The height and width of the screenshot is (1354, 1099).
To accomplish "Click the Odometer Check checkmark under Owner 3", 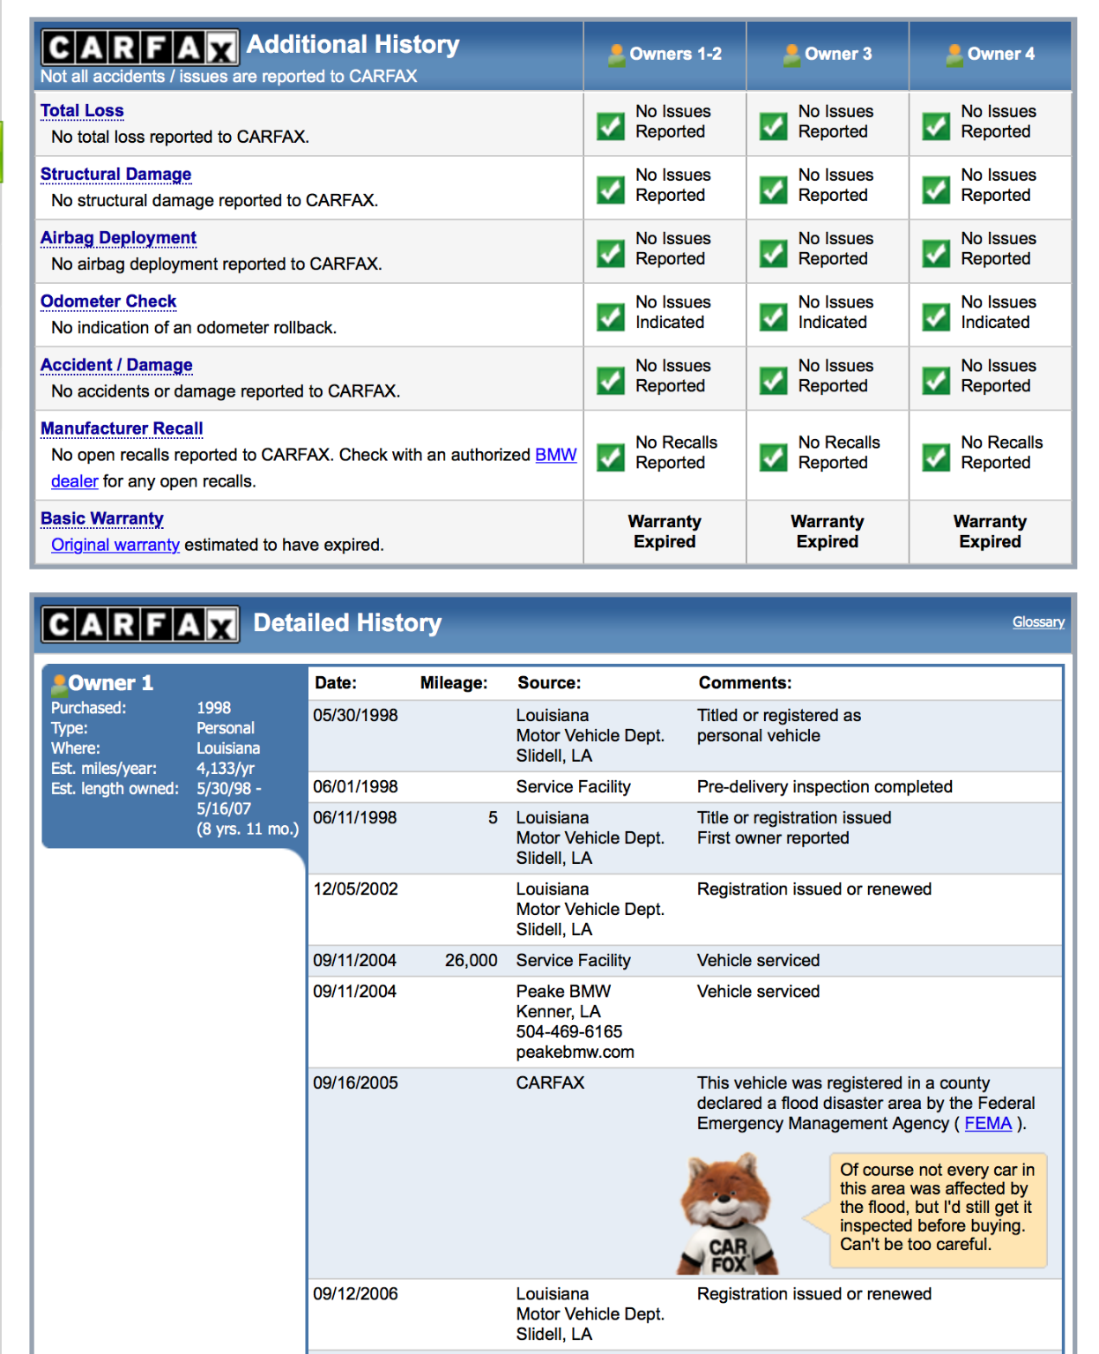I will click(x=774, y=316).
